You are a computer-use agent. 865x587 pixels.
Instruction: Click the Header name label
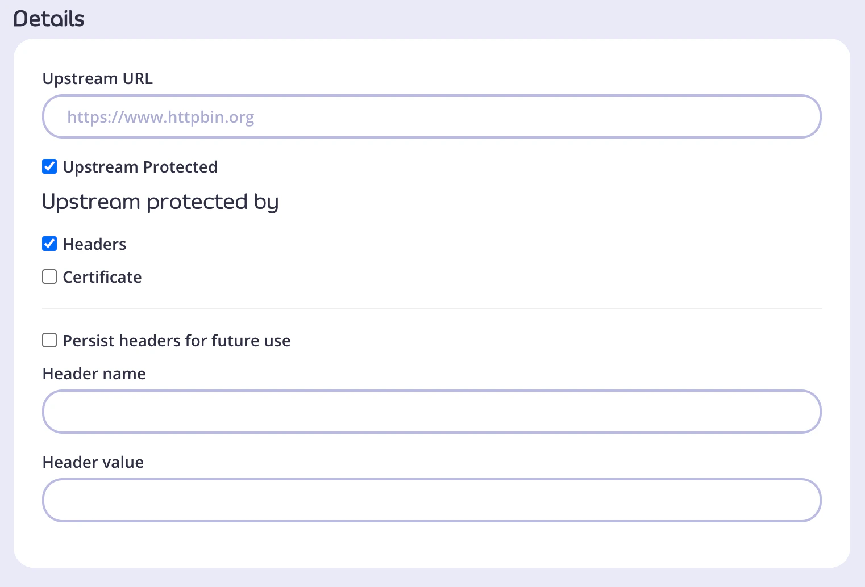[x=94, y=374]
